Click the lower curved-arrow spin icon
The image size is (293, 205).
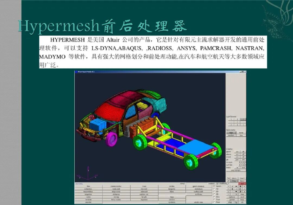[x=240, y=191]
